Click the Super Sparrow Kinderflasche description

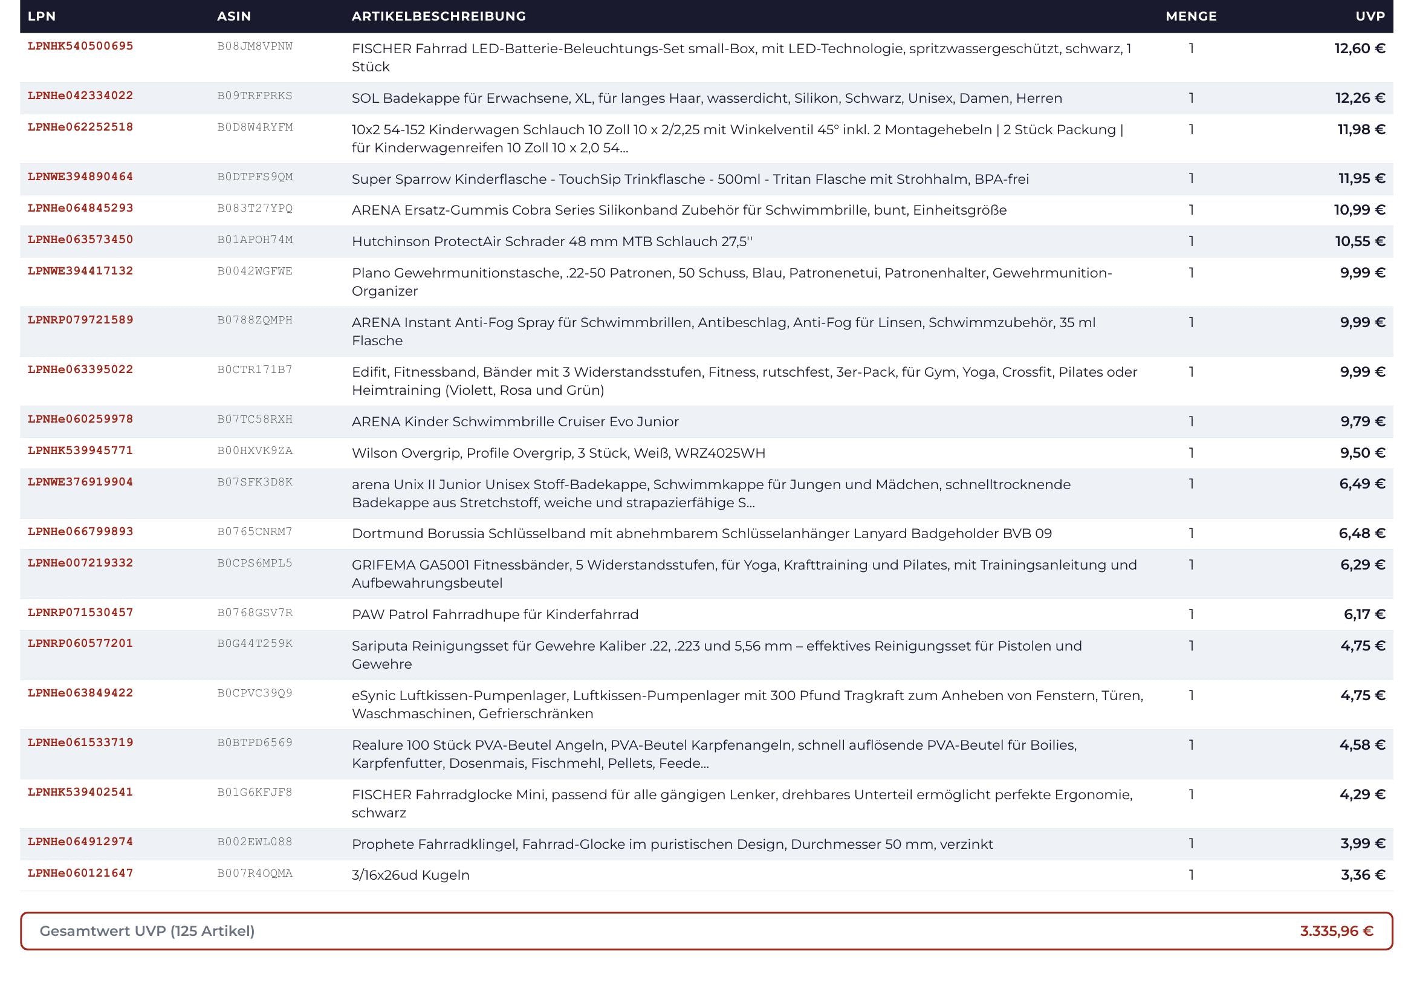pos(690,179)
